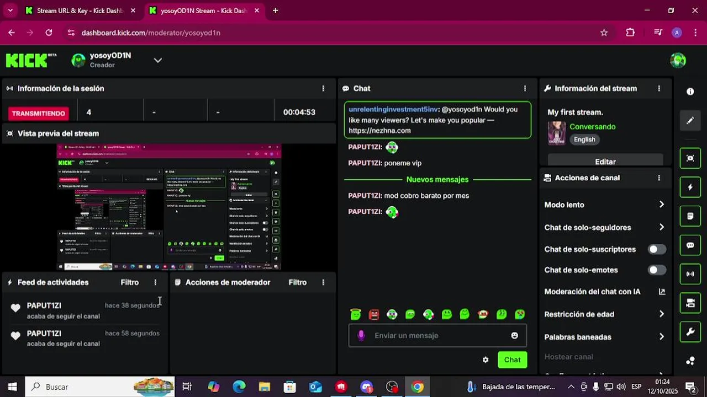Open Chrome tab search dropdown arrow
The image size is (707, 397).
10,10
